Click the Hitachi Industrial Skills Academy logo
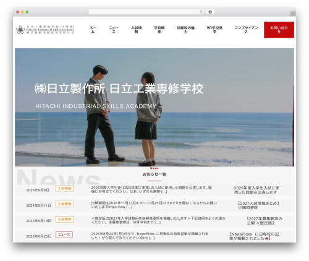Image resolution: width=309 pixels, height=261 pixels. pos(45,30)
